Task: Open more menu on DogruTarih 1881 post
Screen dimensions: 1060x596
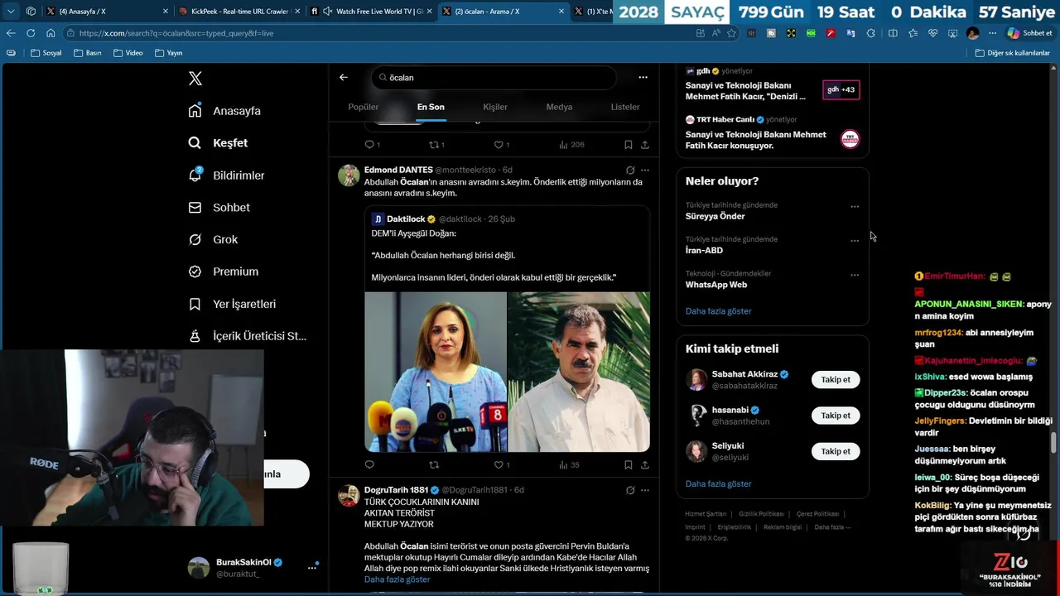Action: 644,490
